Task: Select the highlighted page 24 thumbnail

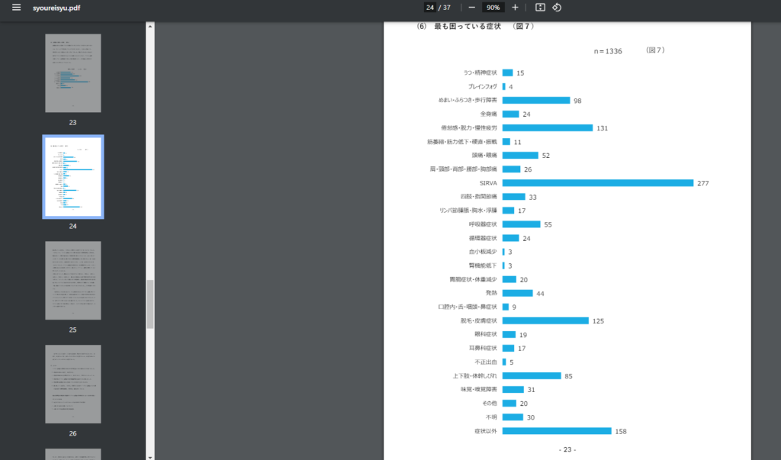Action: (72, 177)
